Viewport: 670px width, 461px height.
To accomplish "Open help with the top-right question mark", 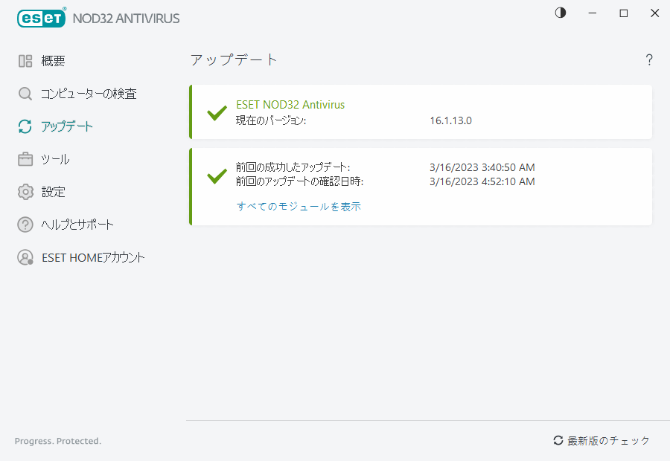I will pos(649,60).
